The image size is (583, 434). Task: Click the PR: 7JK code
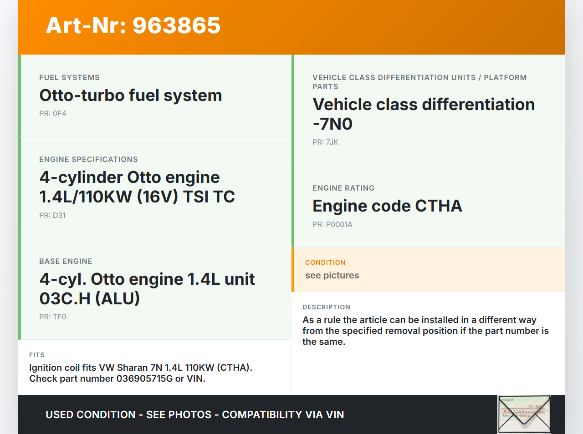pos(325,142)
